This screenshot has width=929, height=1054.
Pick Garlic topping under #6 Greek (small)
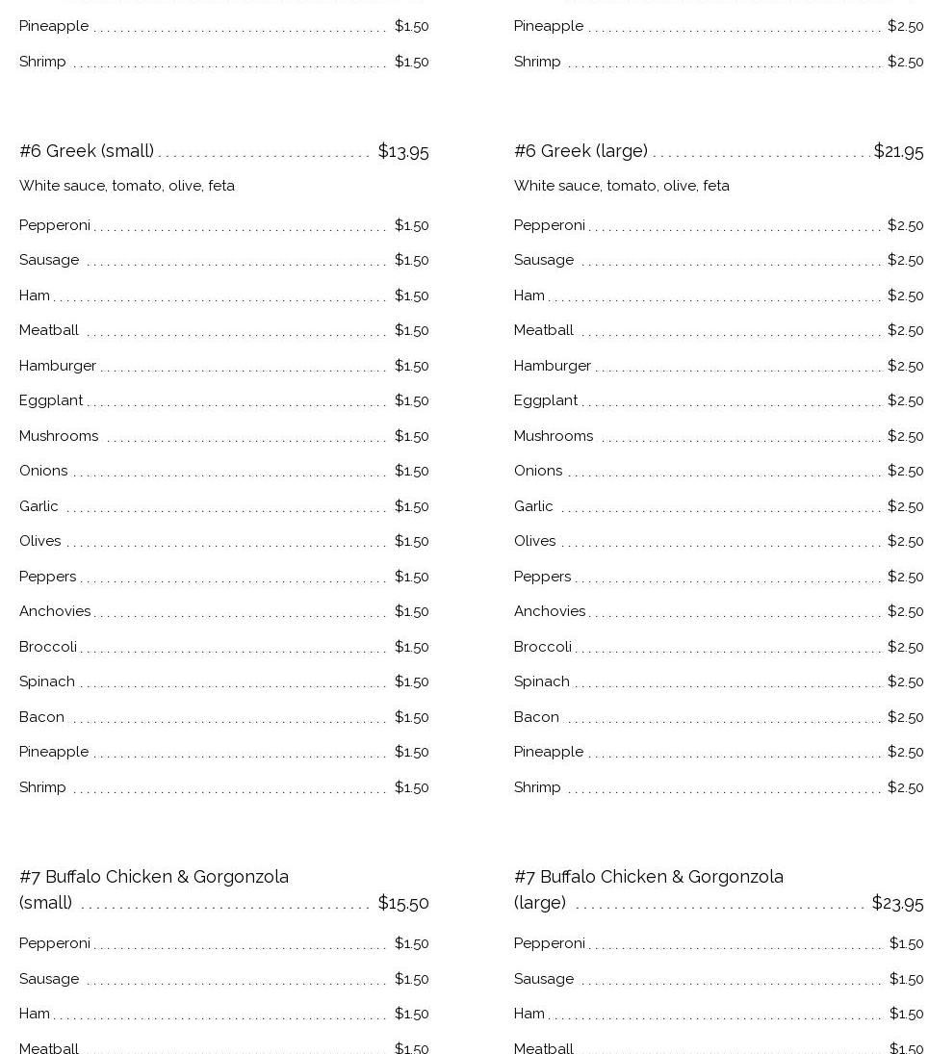coord(39,506)
